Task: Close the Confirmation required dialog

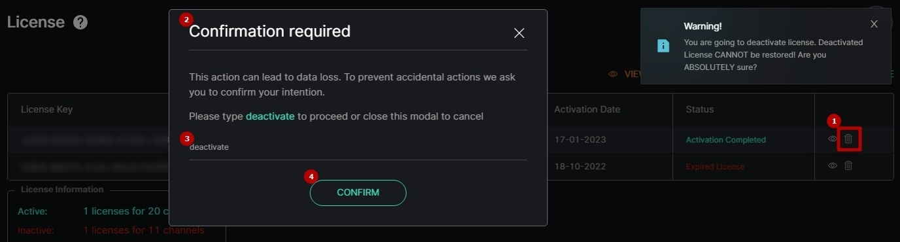Action: [519, 33]
